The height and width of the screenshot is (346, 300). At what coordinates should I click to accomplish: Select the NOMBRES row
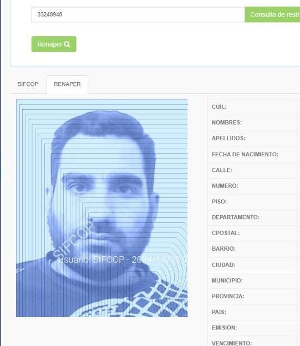click(x=254, y=123)
